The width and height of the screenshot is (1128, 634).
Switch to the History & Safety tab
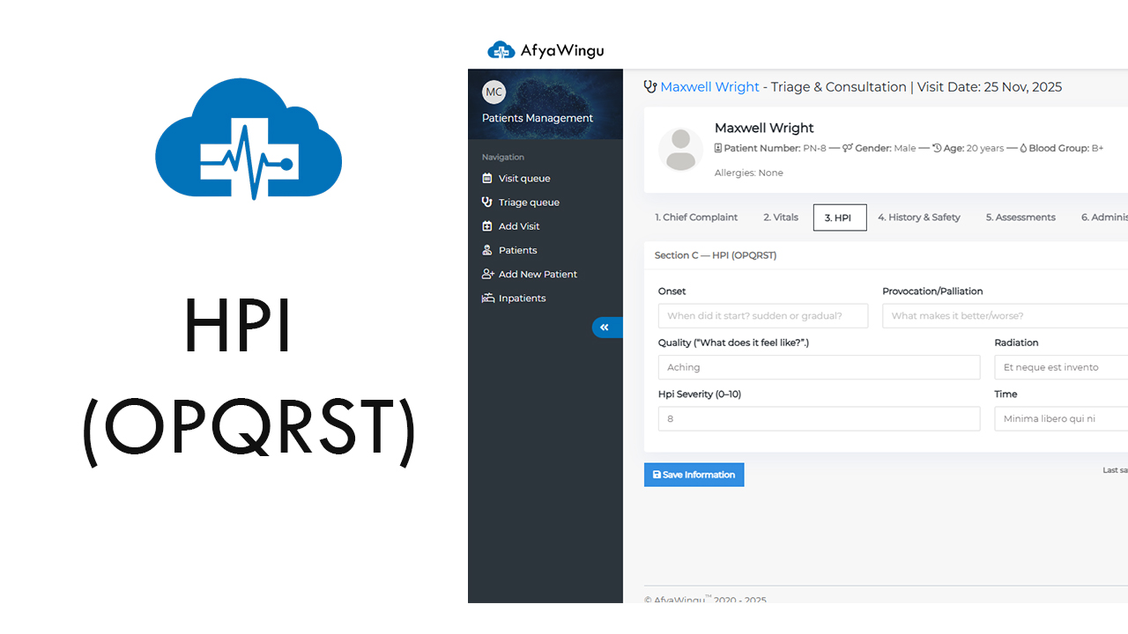pos(919,217)
